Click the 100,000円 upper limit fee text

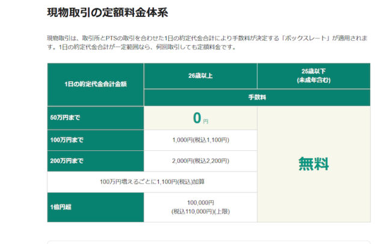[x=200, y=203]
